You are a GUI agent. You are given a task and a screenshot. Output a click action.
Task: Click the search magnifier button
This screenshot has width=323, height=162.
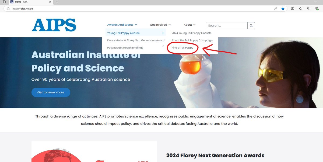(251, 26)
